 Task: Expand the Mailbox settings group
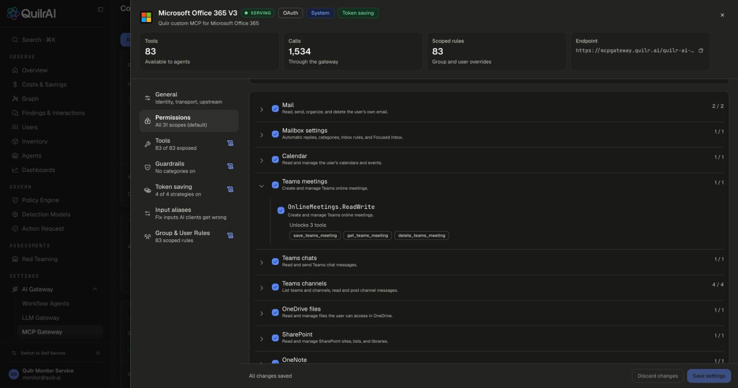[262, 135]
